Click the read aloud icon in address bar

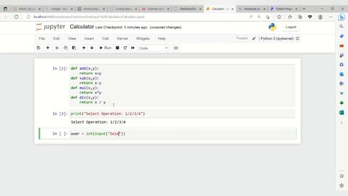tap(251, 17)
